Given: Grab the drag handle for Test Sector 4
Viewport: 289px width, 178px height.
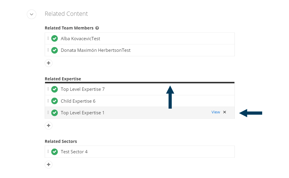Looking at the screenshot, I should point(48,152).
